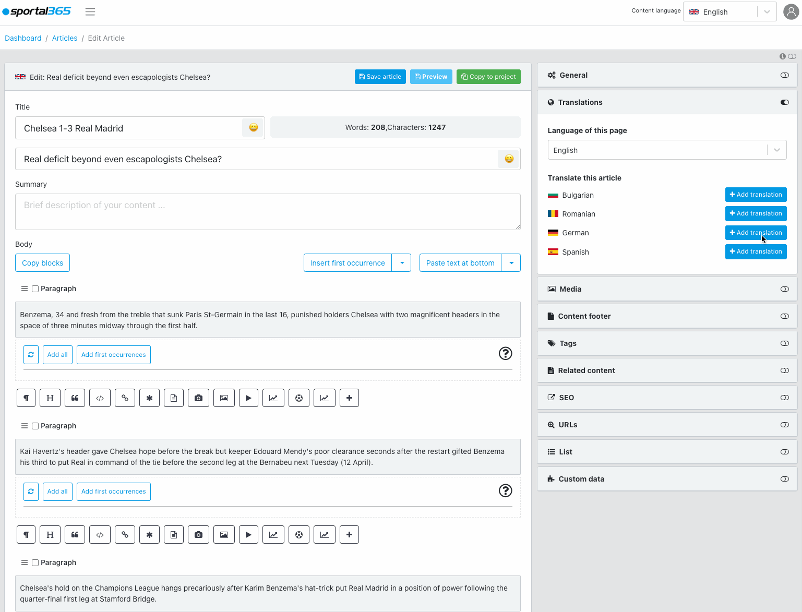Add a paragraph block below the Benzema paragraph
This screenshot has width=802, height=612.
tap(26, 398)
